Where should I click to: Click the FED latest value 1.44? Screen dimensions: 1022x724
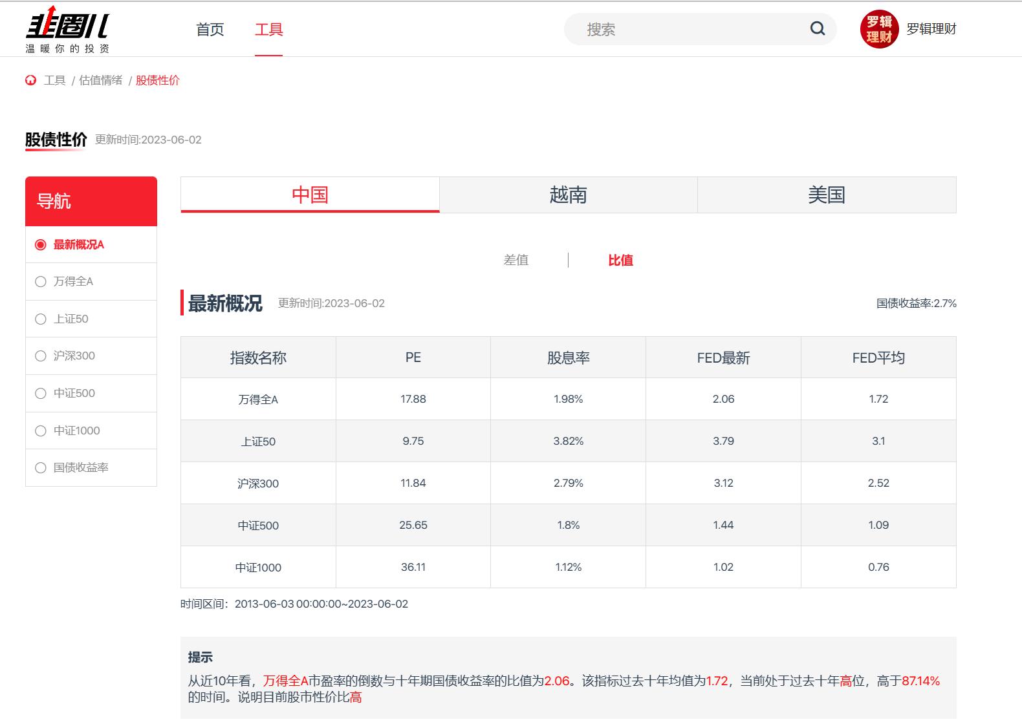(723, 525)
